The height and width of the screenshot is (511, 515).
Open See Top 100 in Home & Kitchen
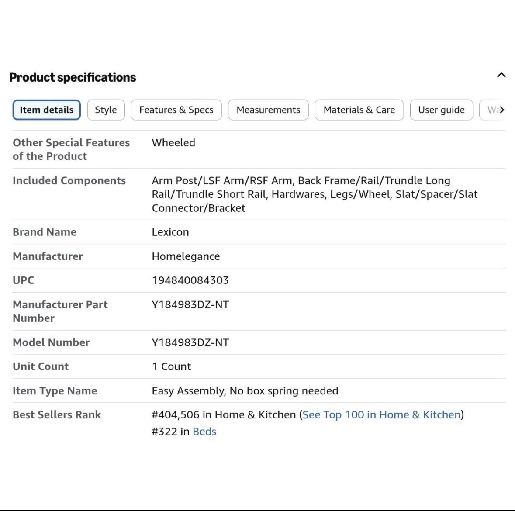tap(381, 415)
